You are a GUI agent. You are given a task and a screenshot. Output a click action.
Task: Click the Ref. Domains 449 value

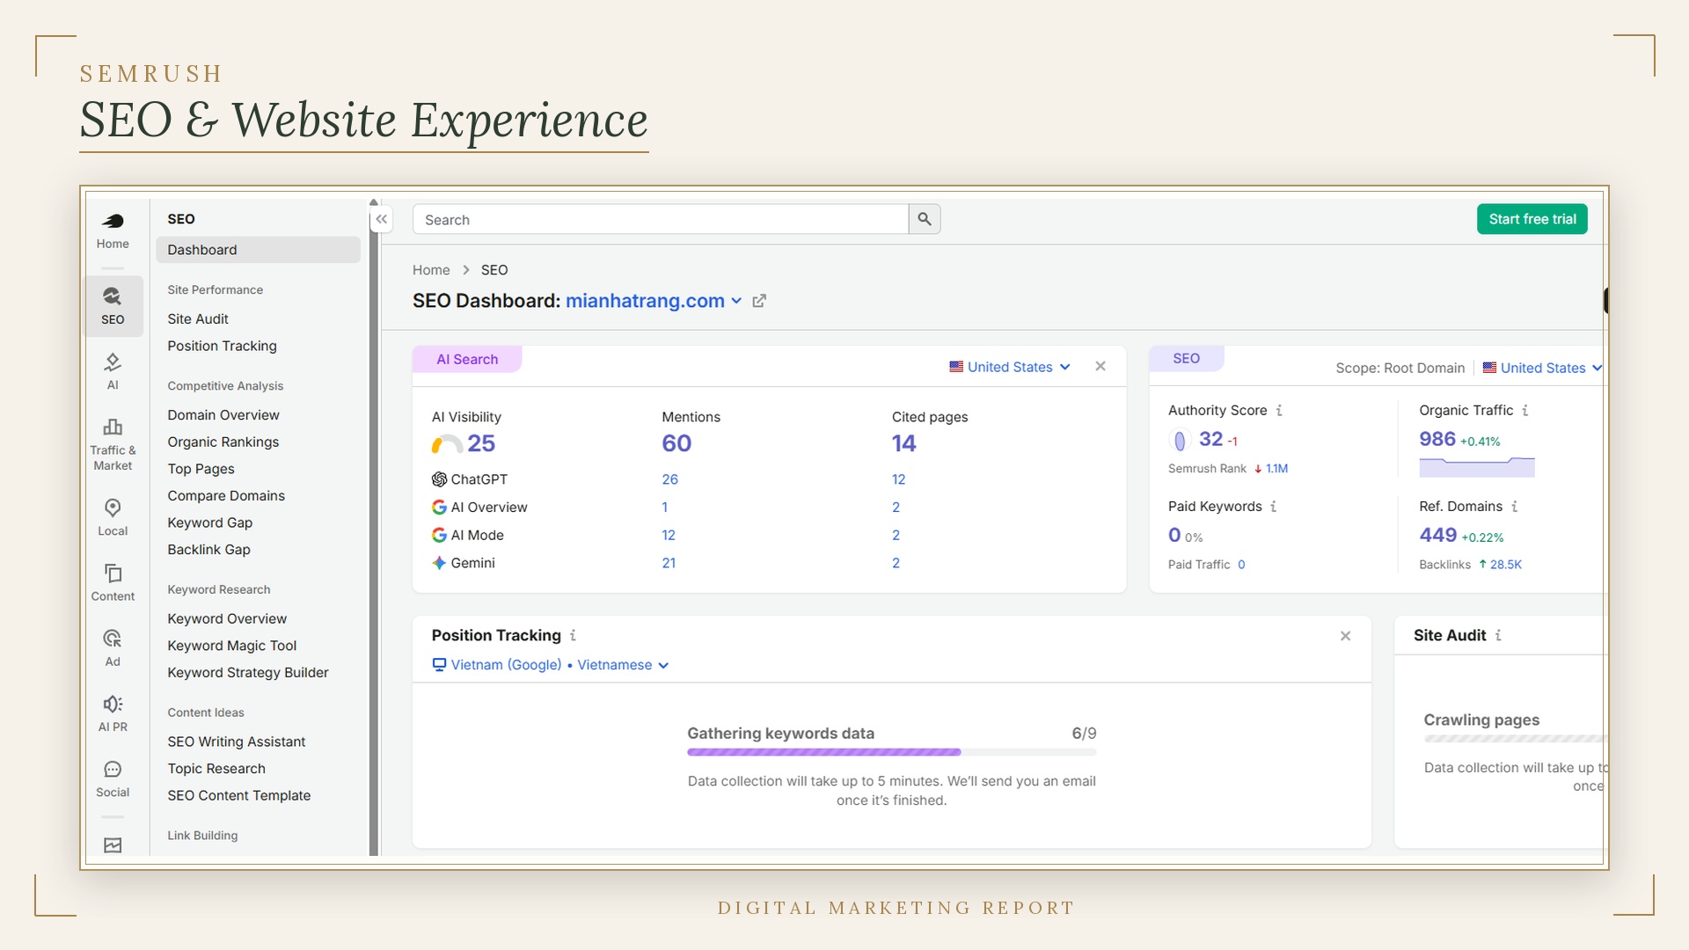coord(1438,535)
